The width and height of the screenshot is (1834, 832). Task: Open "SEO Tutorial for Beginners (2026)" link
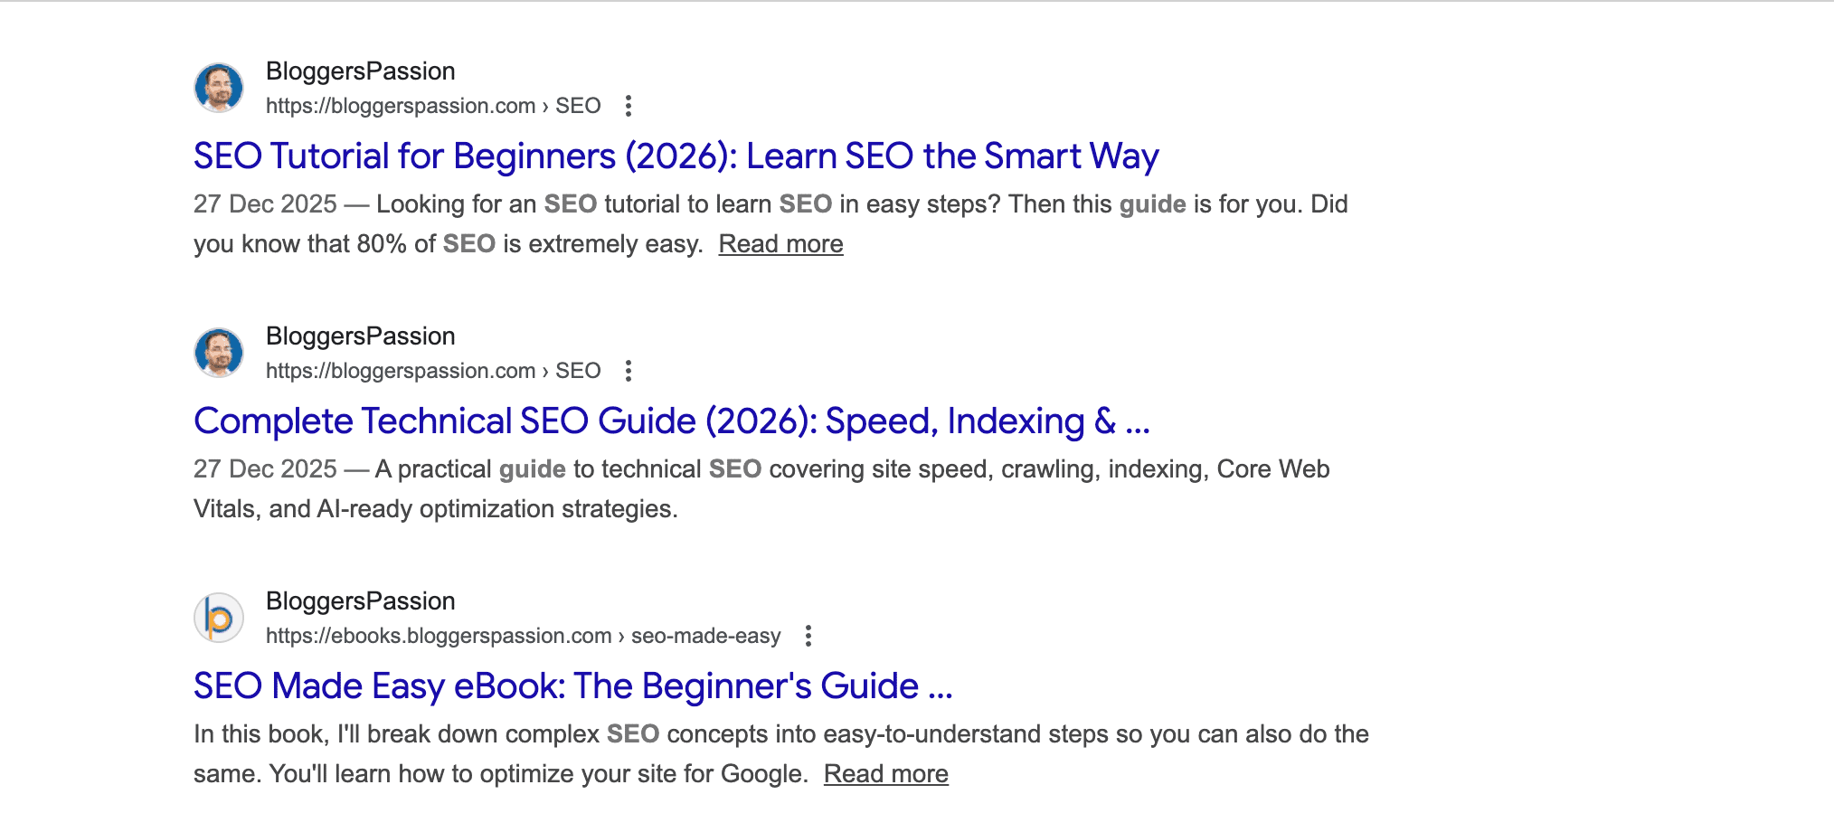point(676,156)
